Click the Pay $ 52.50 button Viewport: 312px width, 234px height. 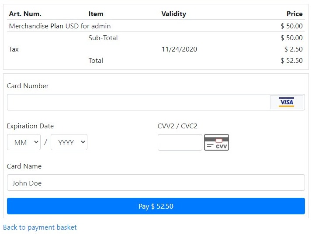156,206
